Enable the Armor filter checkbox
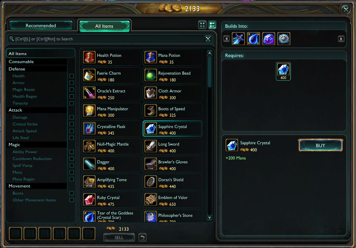Image resolution: width=356 pixels, height=248 pixels. tap(72, 83)
